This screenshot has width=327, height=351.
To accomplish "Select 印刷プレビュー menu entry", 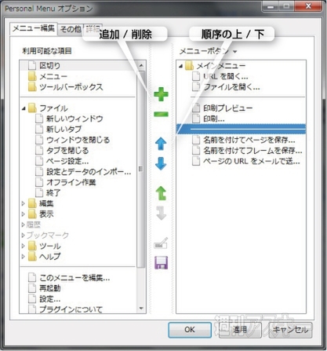I will 228,108.
